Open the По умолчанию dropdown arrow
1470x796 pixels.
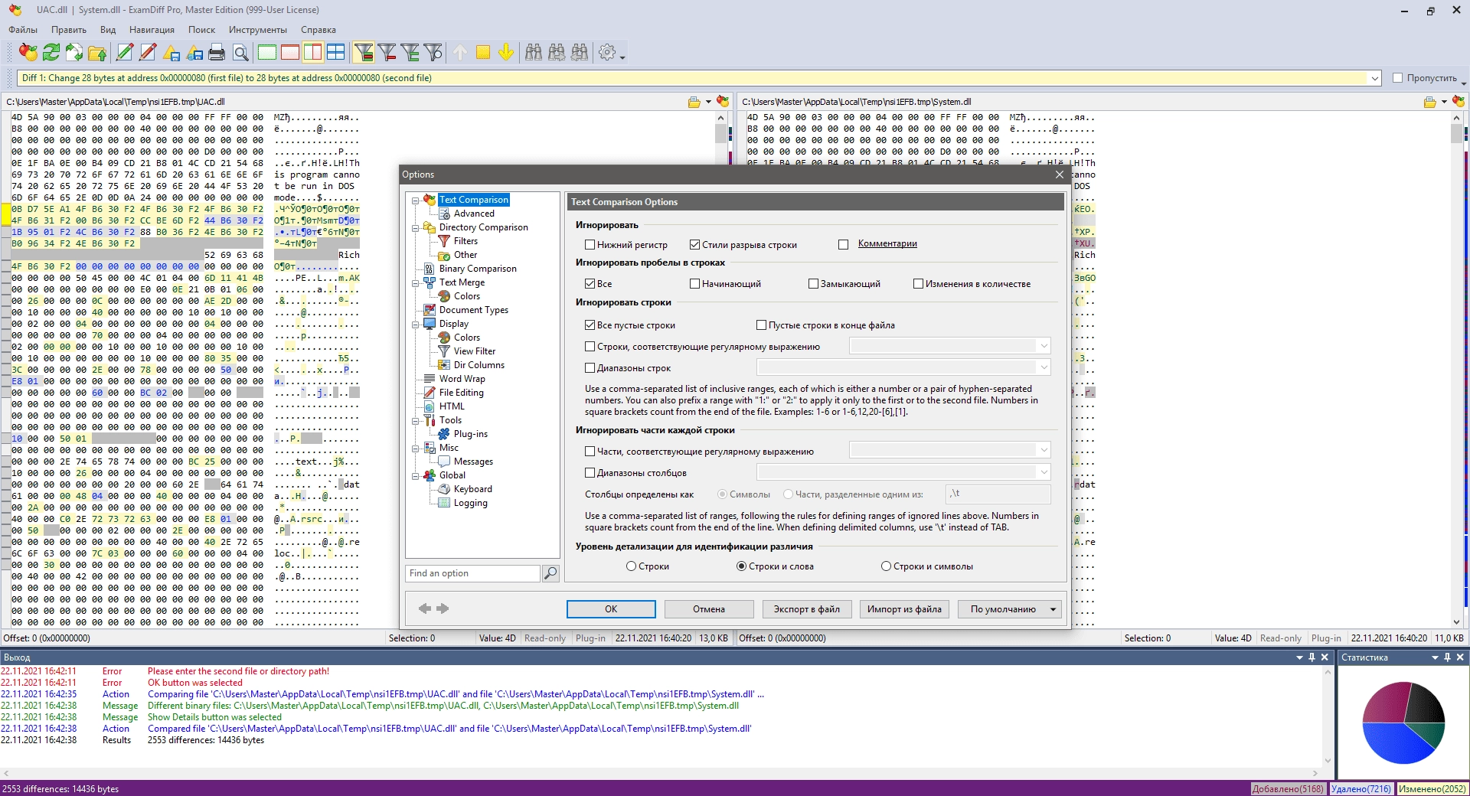click(1053, 609)
